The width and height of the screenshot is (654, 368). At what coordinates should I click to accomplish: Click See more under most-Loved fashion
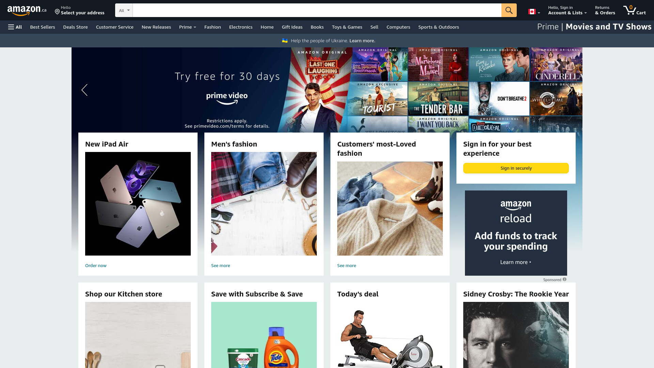(x=346, y=265)
